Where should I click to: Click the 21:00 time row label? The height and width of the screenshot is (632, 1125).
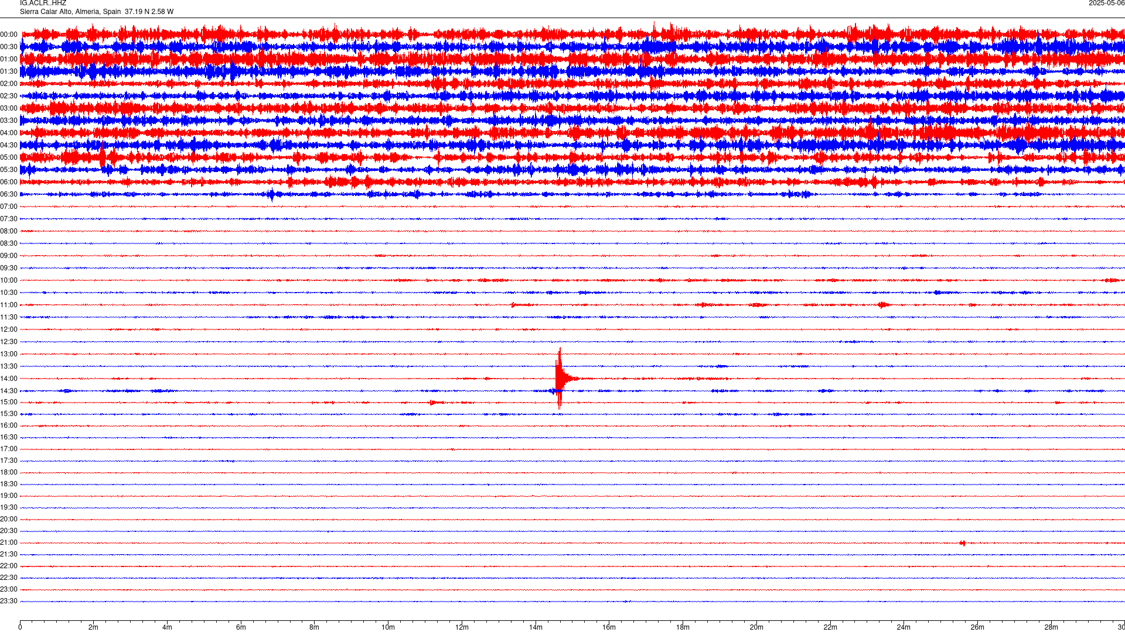[x=9, y=543]
